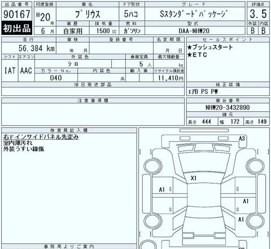Click the displacement value 1500 cc
Image resolution: width=271 pixels, height=249 pixels.
[x=106, y=31]
